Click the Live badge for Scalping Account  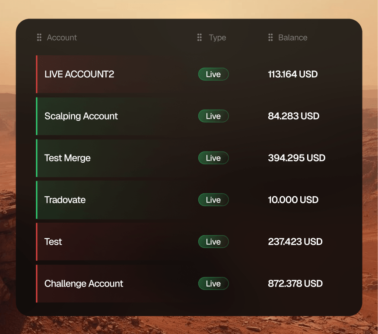213,116
